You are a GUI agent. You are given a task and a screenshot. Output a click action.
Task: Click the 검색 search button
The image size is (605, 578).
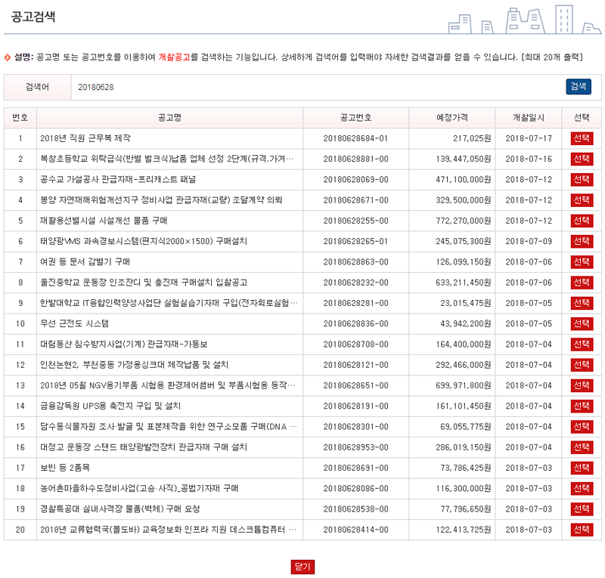pyautogui.click(x=578, y=87)
